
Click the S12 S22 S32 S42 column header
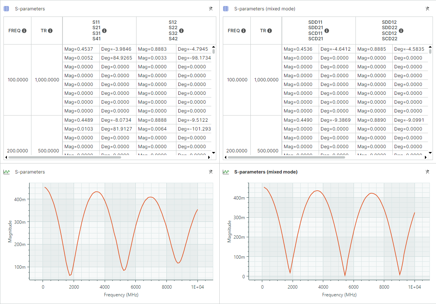click(173, 30)
